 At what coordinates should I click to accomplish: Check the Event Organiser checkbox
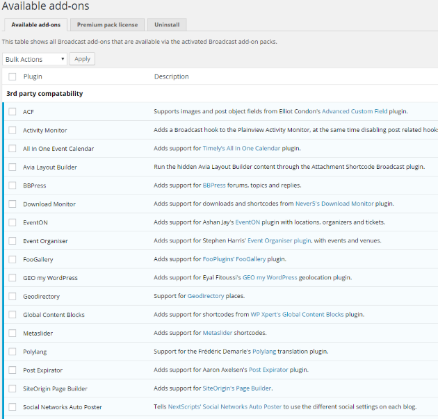[x=13, y=240]
